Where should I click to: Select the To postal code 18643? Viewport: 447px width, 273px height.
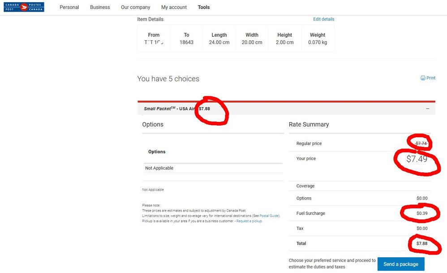point(186,42)
